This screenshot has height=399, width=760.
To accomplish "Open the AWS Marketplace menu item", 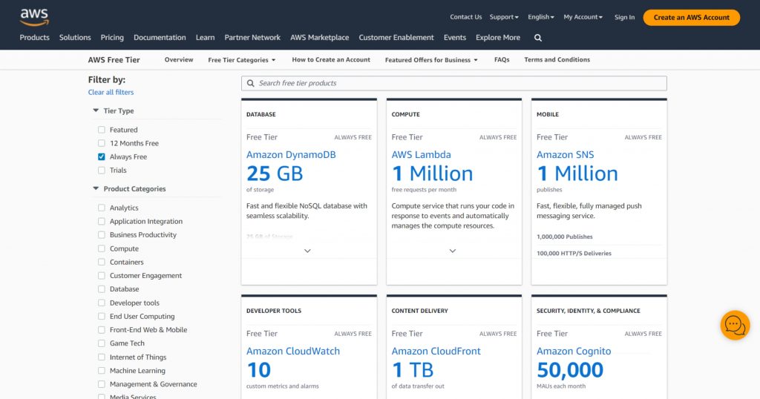I will tap(319, 37).
